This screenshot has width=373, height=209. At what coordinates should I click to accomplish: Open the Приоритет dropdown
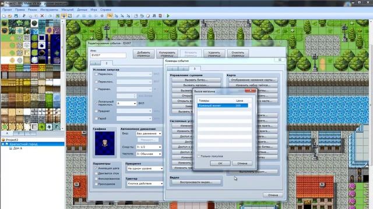click(145, 168)
